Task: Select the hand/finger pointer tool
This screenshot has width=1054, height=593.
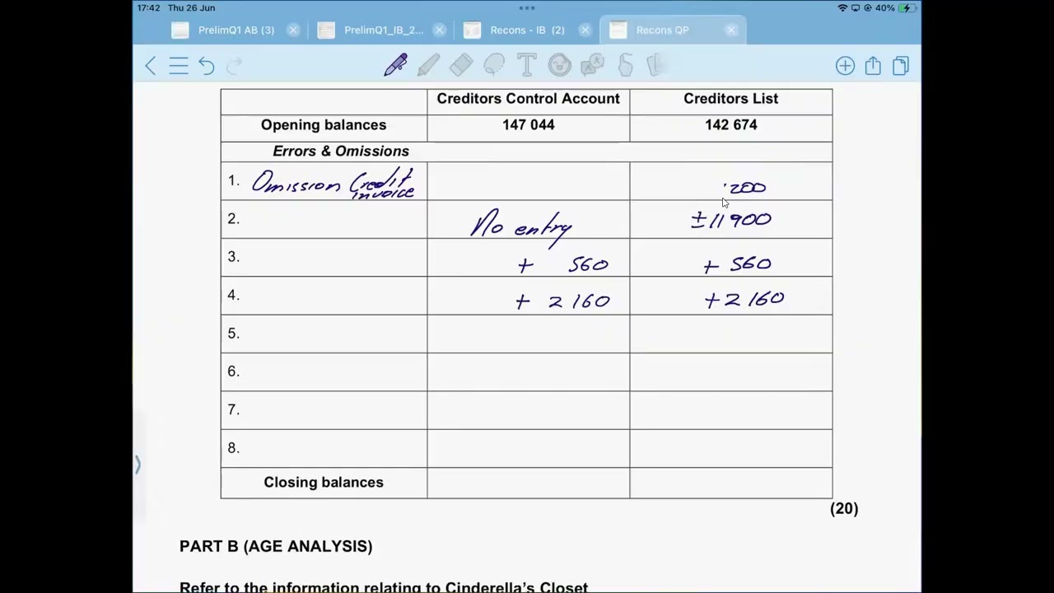Action: 625,65
